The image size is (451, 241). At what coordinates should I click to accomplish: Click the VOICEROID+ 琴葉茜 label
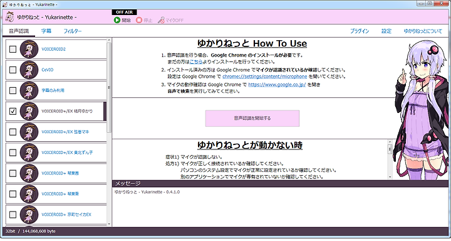click(x=60, y=173)
